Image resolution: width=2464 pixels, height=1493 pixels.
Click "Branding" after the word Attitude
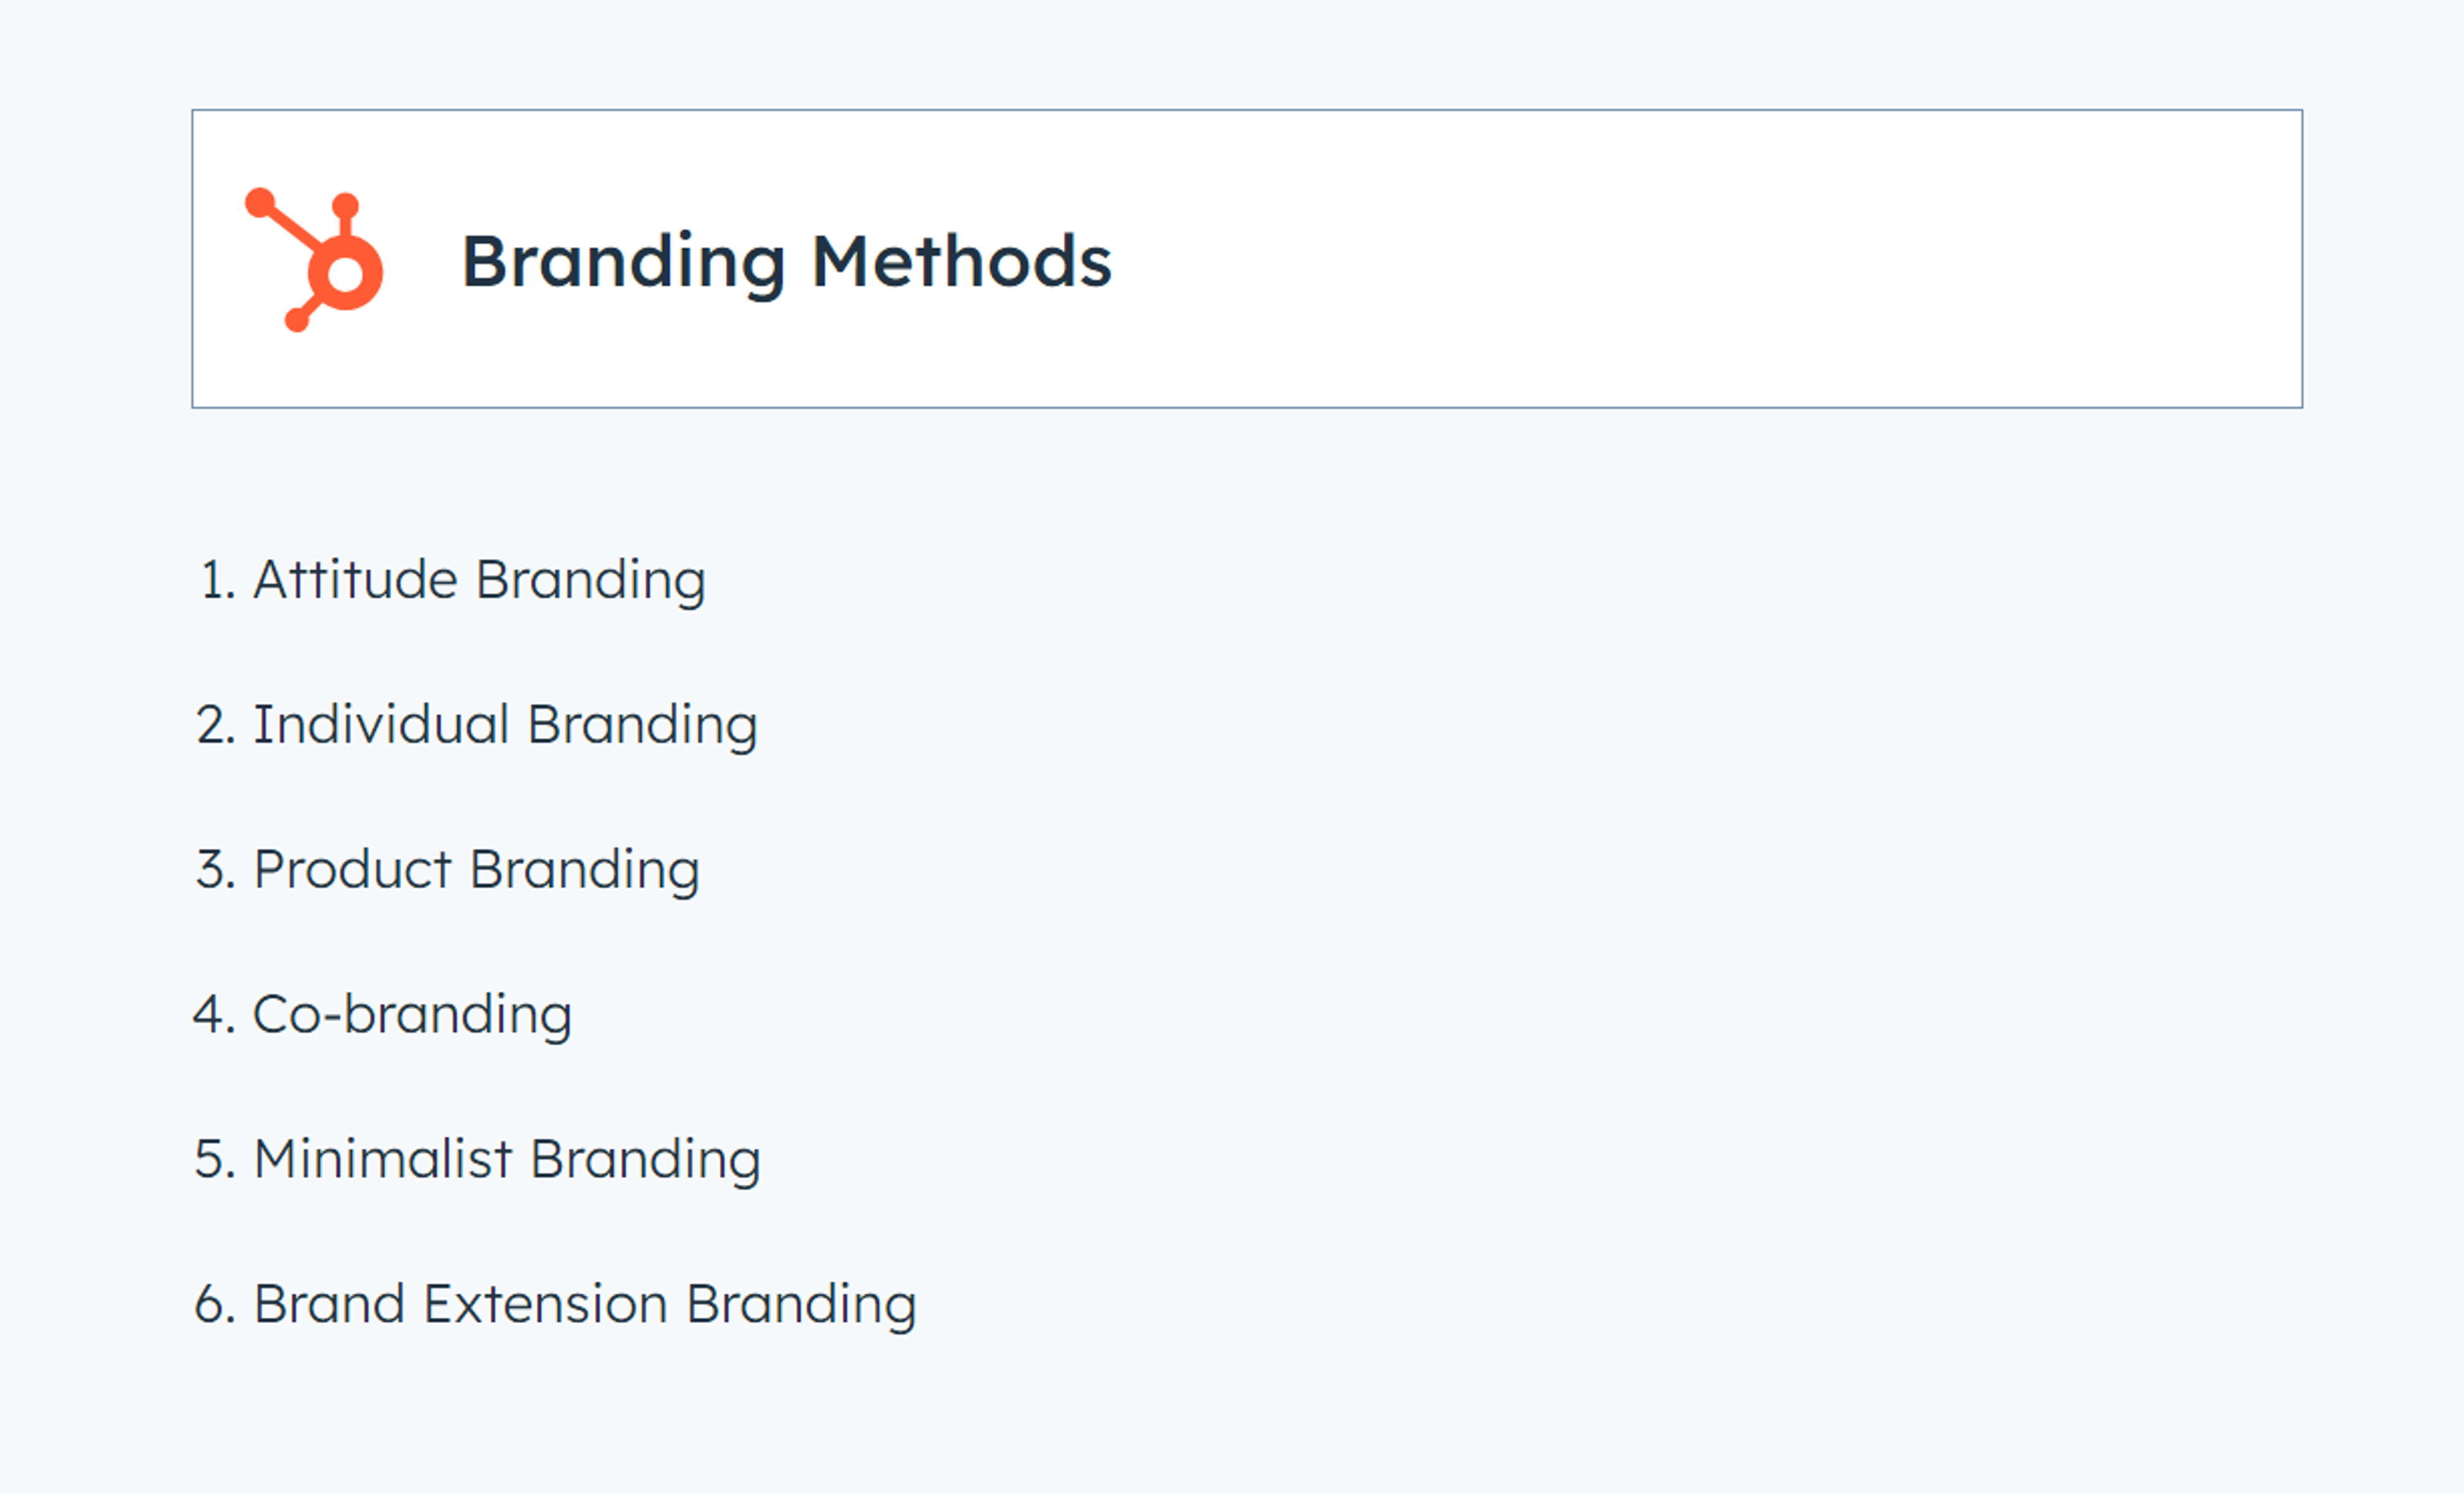pyautogui.click(x=590, y=581)
